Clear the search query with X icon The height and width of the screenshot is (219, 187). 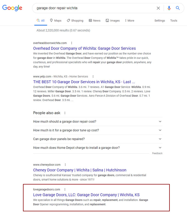(x=158, y=8)
